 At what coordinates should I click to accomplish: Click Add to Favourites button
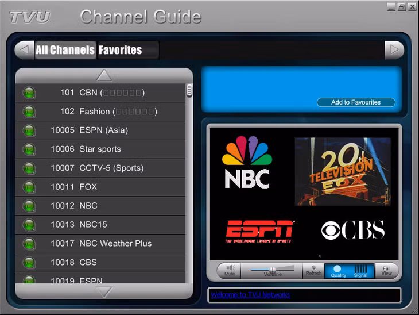[x=356, y=102]
